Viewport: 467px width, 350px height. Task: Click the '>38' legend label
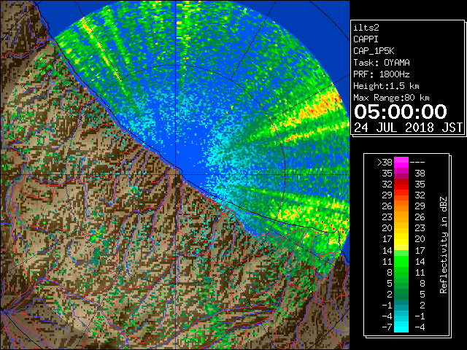point(385,163)
